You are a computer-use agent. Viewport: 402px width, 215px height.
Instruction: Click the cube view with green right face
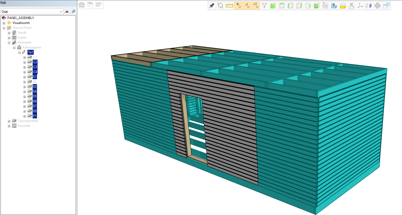point(299,6)
